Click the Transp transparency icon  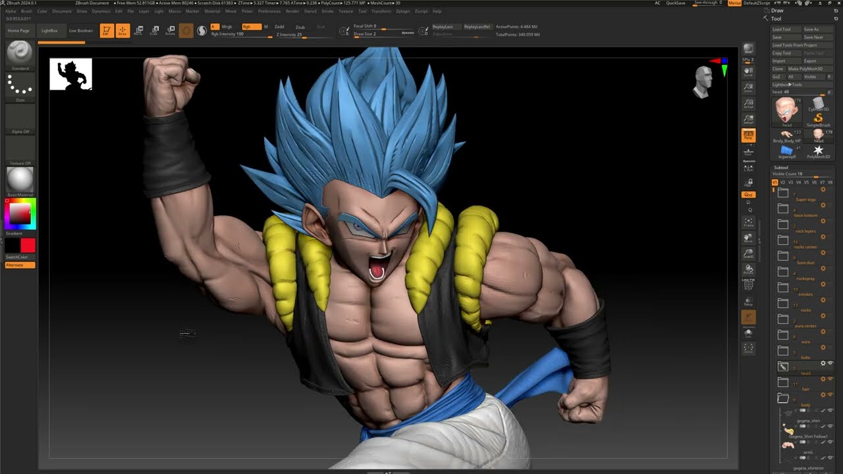coord(748,301)
